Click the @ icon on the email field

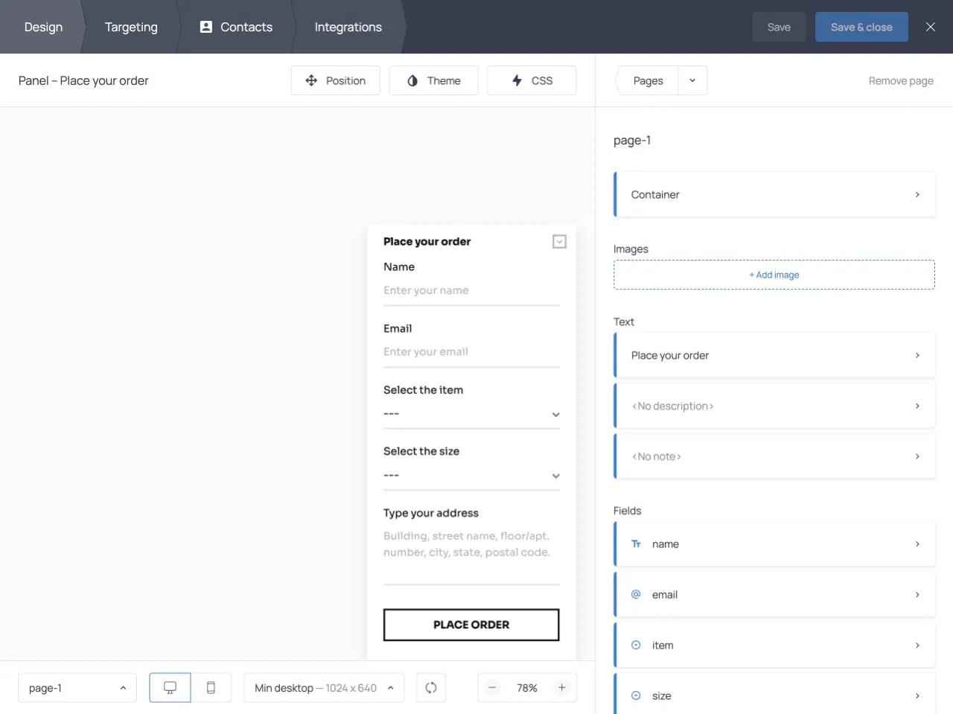click(635, 594)
